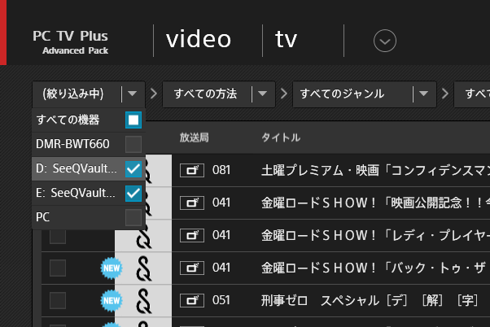
Task: Click the SeeQVault icon in the 刑事ゼロ row
Action: pyautogui.click(x=144, y=300)
